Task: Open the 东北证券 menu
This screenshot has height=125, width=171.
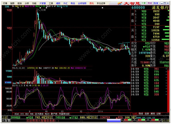Action: (101, 3)
